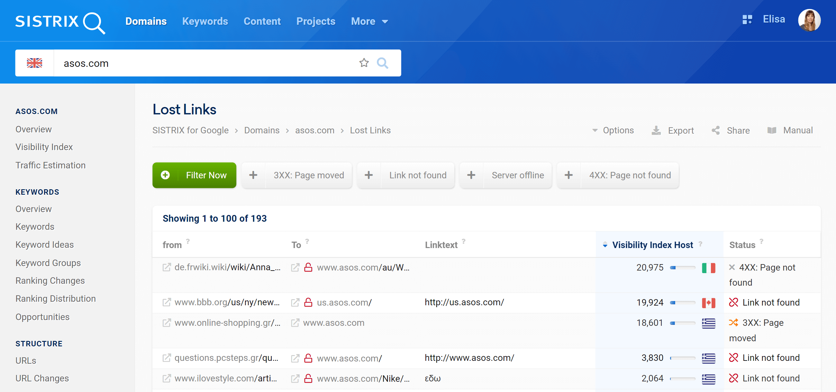This screenshot has width=836, height=392.
Task: Add the 3XX: Page moved filter plus
Action: [253, 175]
